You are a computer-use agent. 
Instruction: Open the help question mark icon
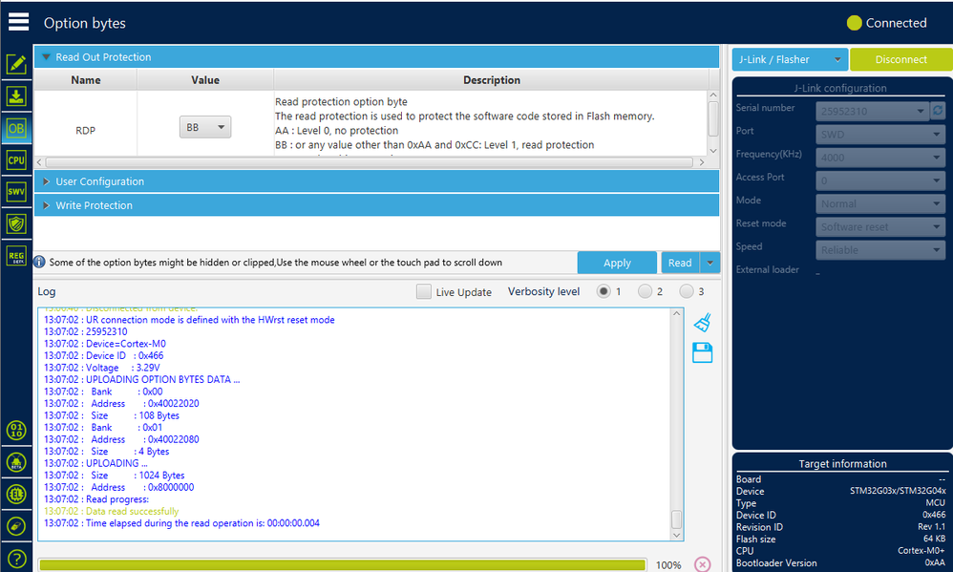pyautogui.click(x=16, y=558)
